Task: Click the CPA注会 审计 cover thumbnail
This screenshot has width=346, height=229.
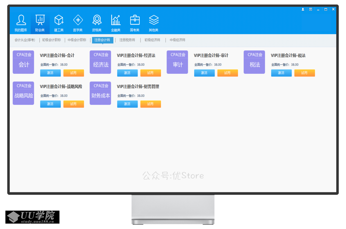Action: click(177, 62)
